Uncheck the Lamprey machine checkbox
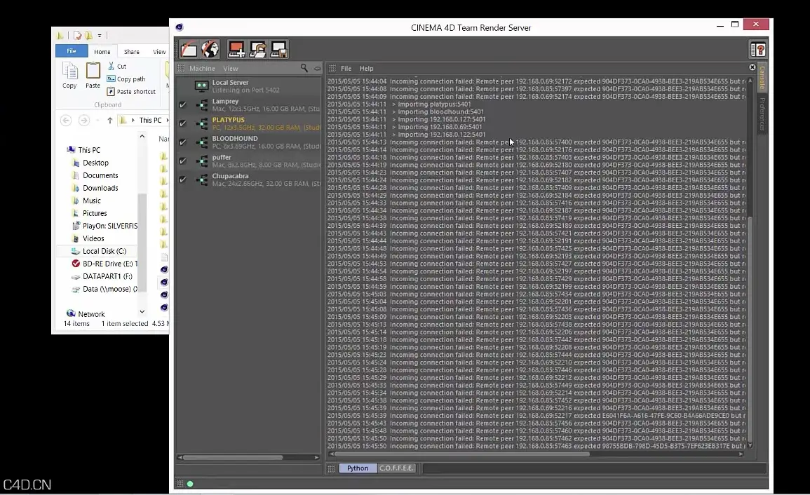 point(182,105)
